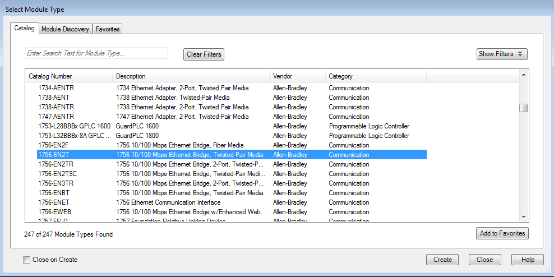
Task: Click the list scroll up arrow
Action: (x=524, y=75)
